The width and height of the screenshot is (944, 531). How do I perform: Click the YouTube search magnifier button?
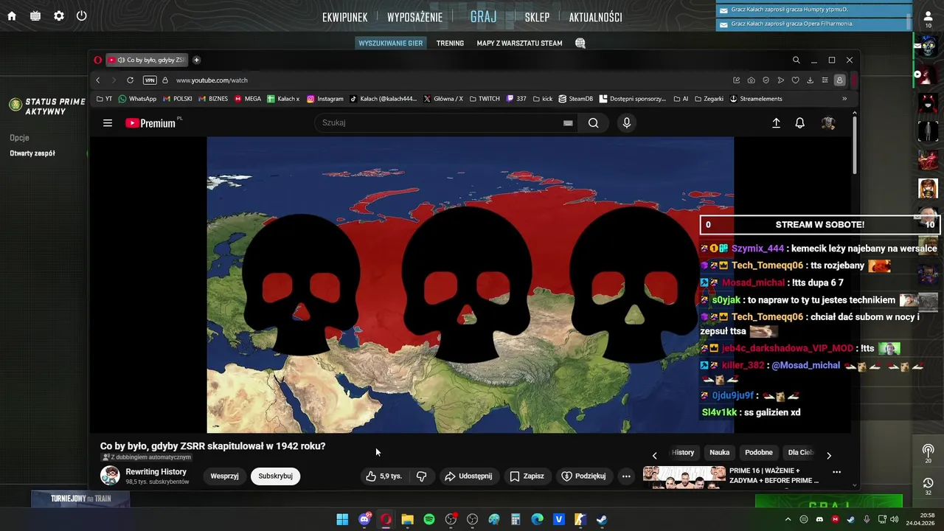point(593,123)
